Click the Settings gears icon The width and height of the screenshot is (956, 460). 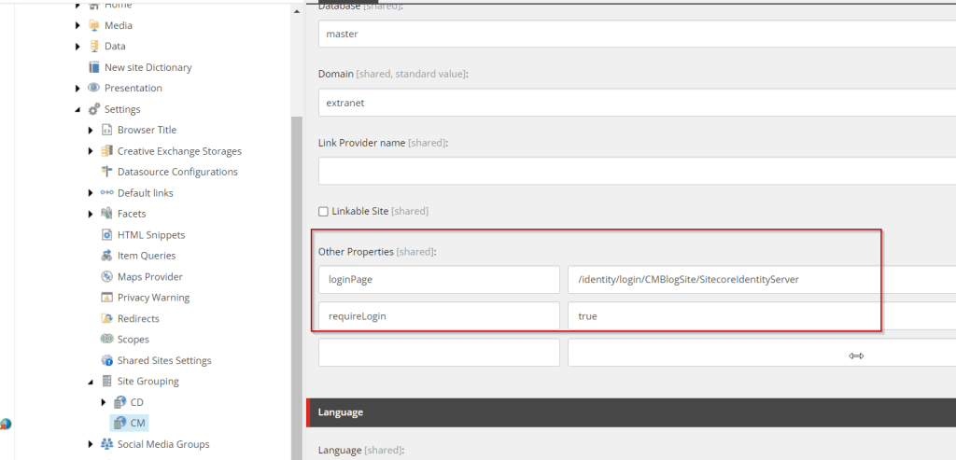pyautogui.click(x=93, y=109)
